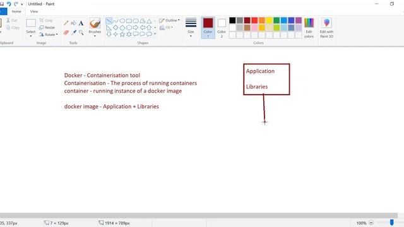Open the Rotate dropdown
Viewport: 404px width, 227px height.
(x=49, y=35)
